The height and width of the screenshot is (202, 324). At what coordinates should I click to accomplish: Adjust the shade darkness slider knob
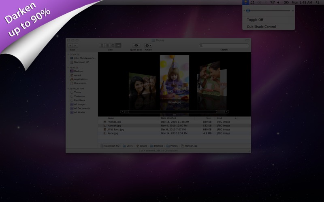point(248,11)
